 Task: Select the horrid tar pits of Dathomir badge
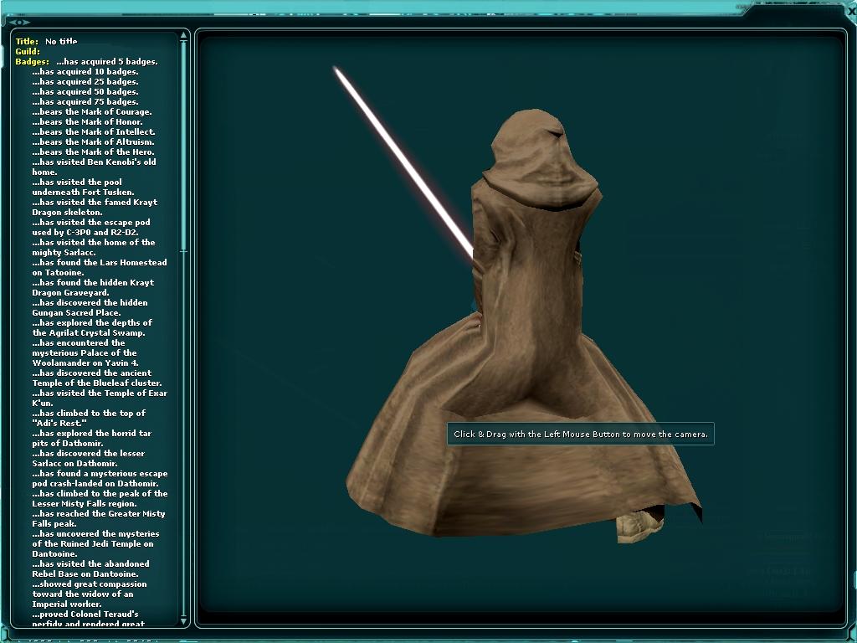[92, 438]
